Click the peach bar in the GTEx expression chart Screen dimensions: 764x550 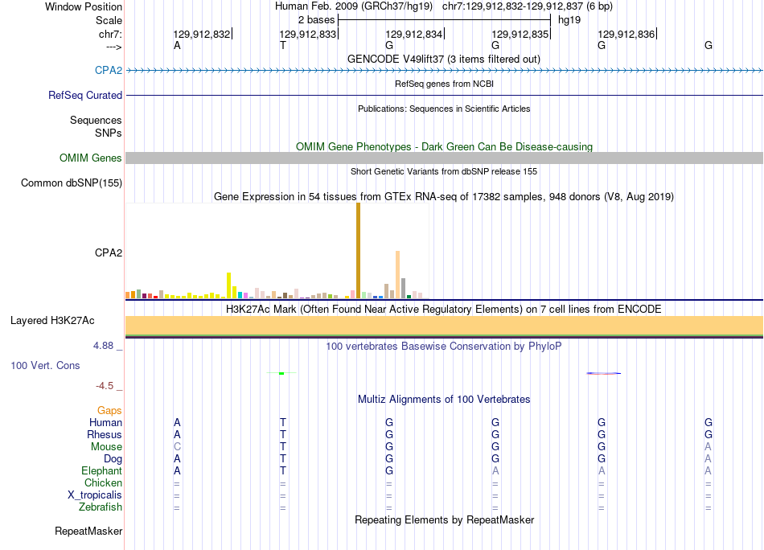pos(397,274)
